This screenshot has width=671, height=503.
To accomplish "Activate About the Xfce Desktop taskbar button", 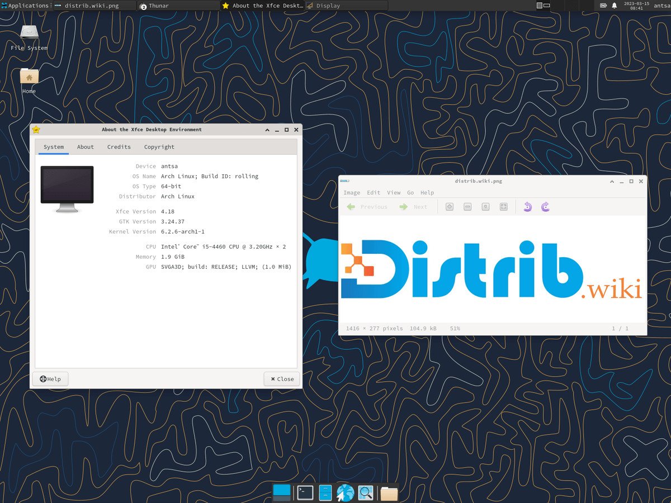I will [x=263, y=6].
